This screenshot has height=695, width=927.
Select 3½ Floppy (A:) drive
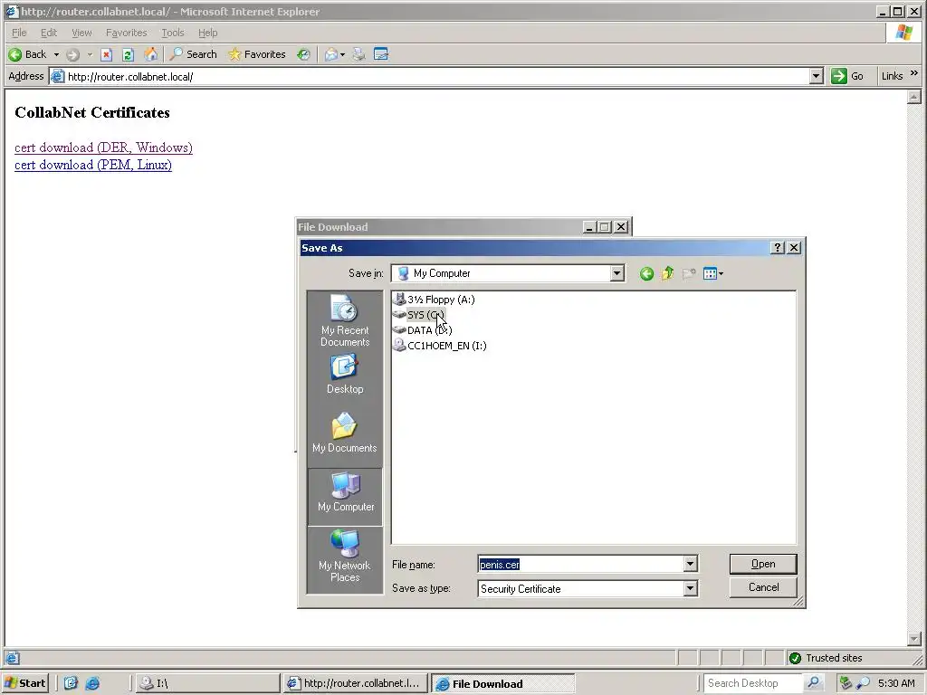pyautogui.click(x=435, y=299)
